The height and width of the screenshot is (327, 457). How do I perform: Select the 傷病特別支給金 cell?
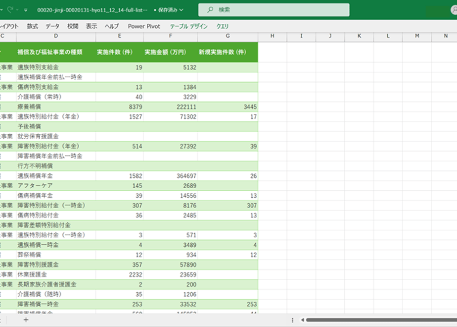[x=56, y=87]
